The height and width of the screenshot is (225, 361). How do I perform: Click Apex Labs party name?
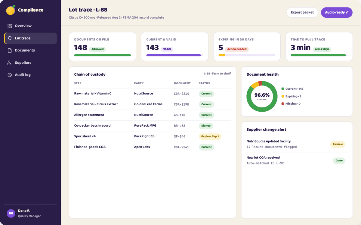point(142,147)
